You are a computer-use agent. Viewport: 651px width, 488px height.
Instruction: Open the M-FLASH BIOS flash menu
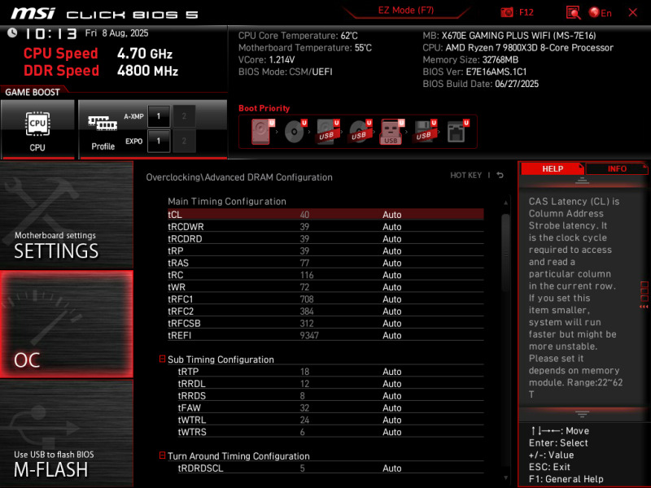(x=67, y=433)
